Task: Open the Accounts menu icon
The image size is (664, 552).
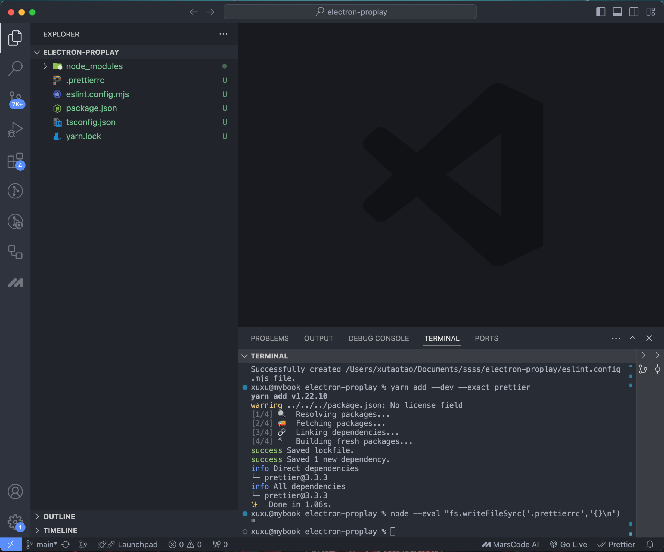Action: click(x=15, y=492)
